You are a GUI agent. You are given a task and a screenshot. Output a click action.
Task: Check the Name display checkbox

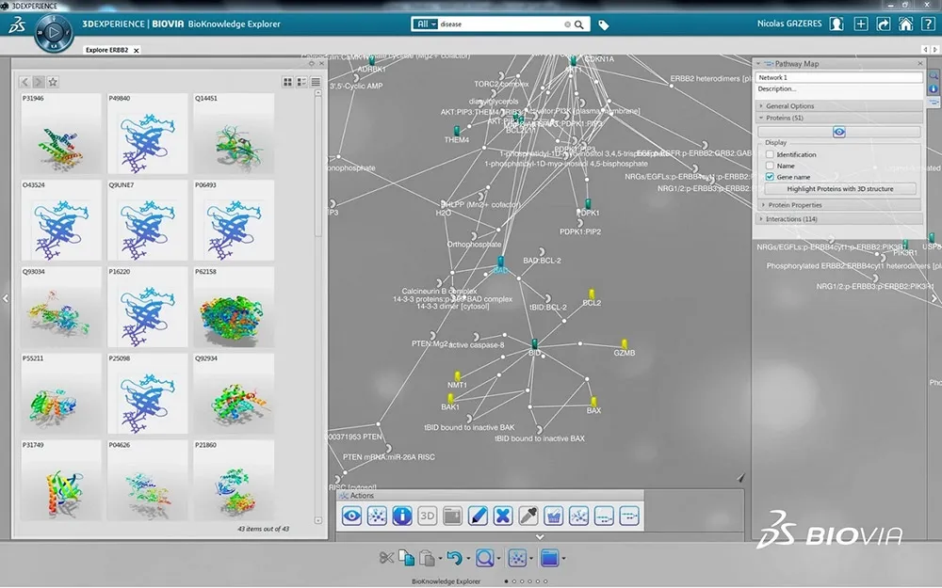coord(770,166)
